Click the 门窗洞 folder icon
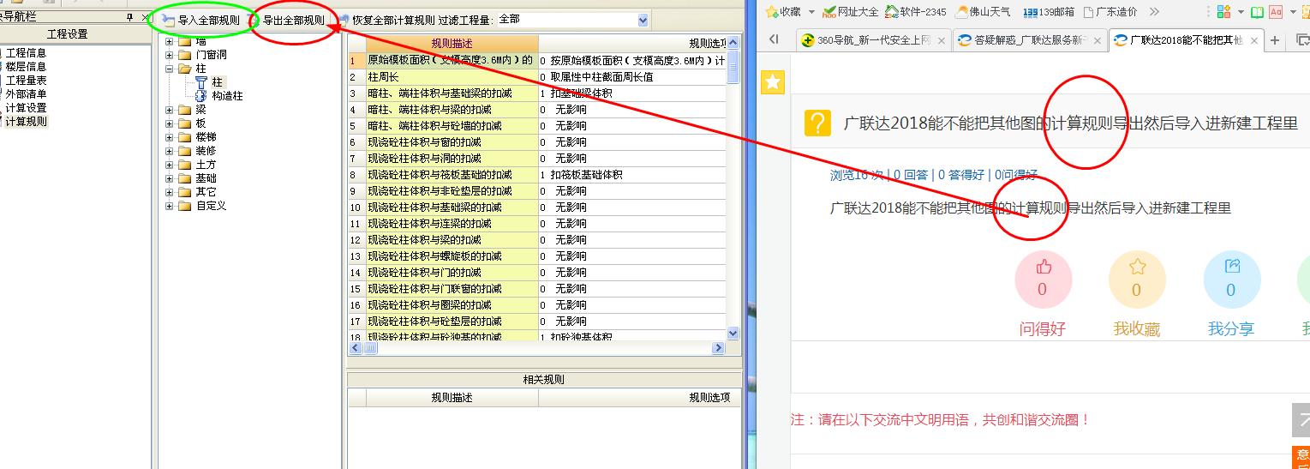Image resolution: width=1310 pixels, height=469 pixels. (x=184, y=55)
